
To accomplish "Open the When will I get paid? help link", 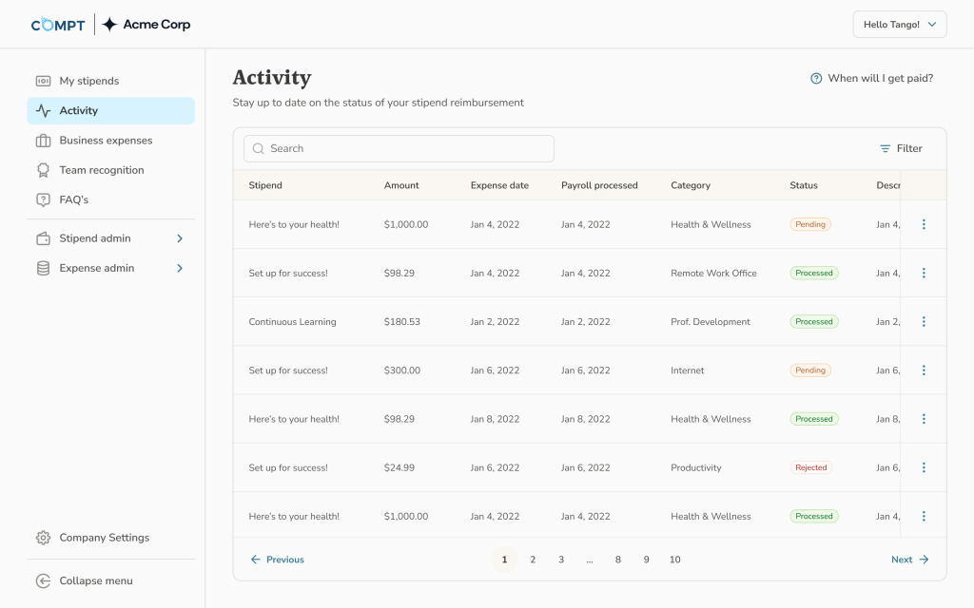I will tap(871, 78).
